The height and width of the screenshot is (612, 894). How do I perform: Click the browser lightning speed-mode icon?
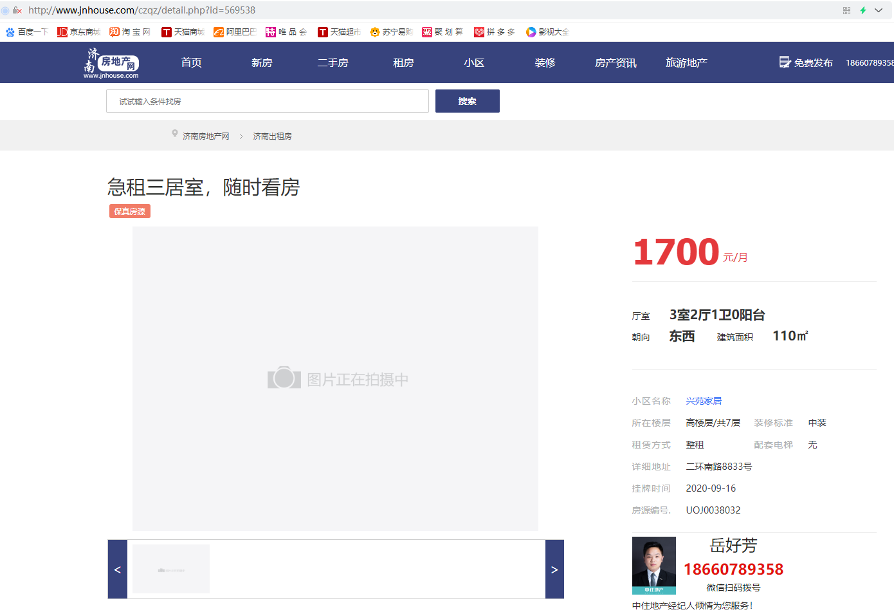point(863,10)
